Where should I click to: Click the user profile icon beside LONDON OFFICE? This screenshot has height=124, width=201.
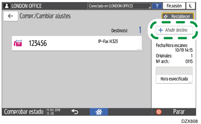pos(7,6)
